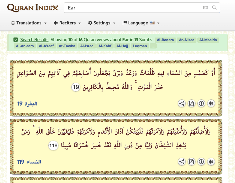Click the share icon on Al-Baqara verse 19

[182, 103]
